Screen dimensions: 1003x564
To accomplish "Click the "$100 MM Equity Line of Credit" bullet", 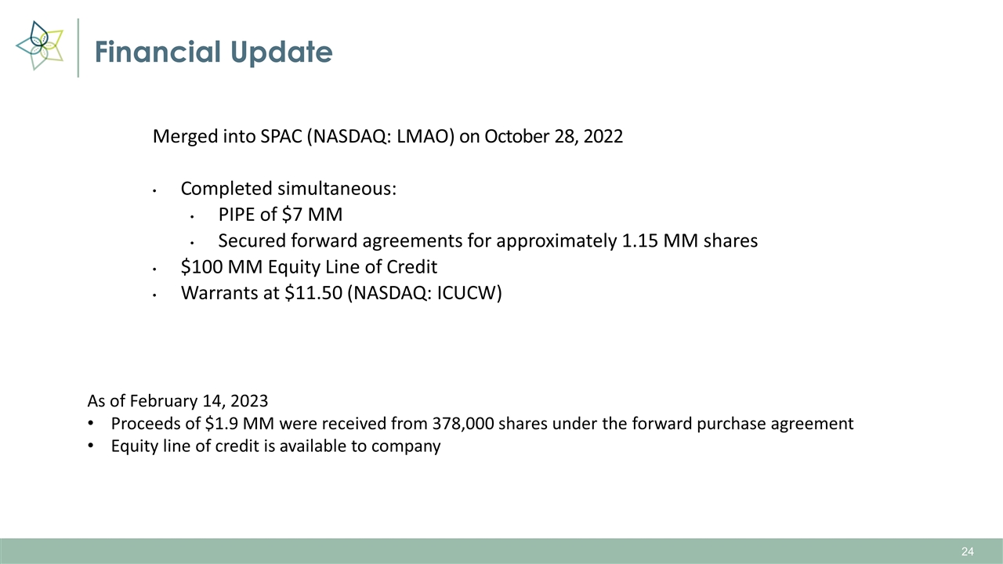I will (x=308, y=266).
